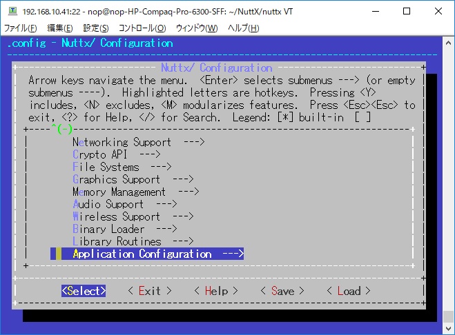The height and width of the screenshot is (335, 455).
Task: Maximize the Tera Term window
Action: [x=407, y=12]
